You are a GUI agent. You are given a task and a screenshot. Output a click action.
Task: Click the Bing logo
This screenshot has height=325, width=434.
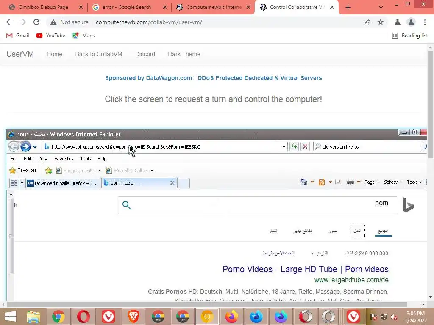[x=408, y=205]
